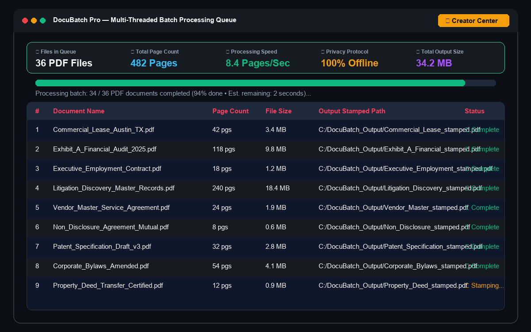
Task: Click the Processing batch status message
Action: 173,93
